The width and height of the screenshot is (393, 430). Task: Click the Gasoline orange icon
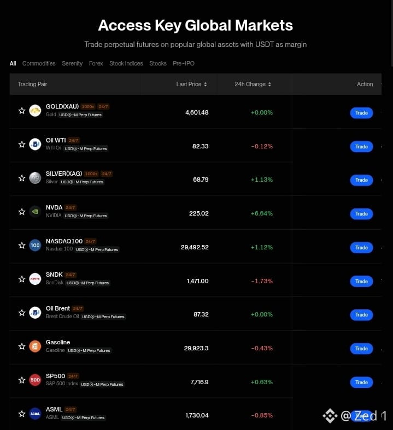point(35,347)
